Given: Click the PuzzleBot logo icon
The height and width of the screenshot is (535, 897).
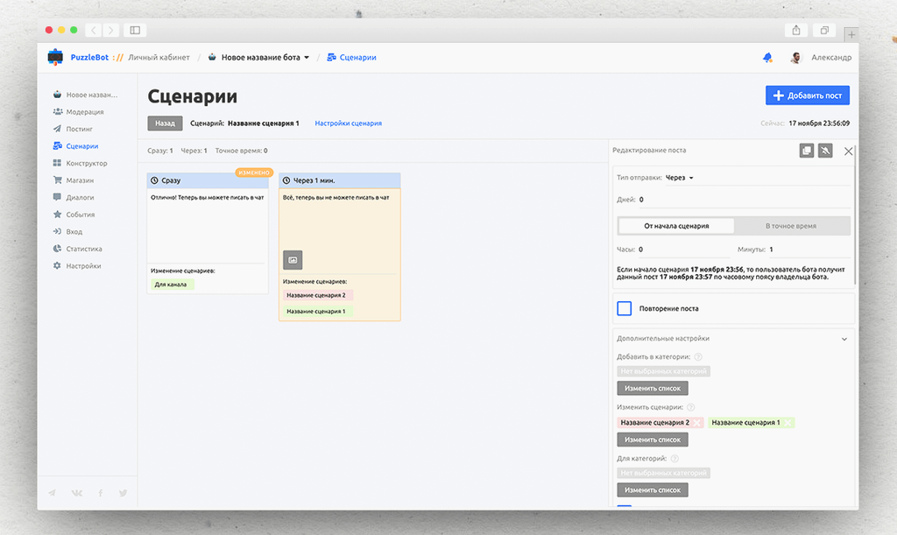Looking at the screenshot, I should pyautogui.click(x=55, y=57).
